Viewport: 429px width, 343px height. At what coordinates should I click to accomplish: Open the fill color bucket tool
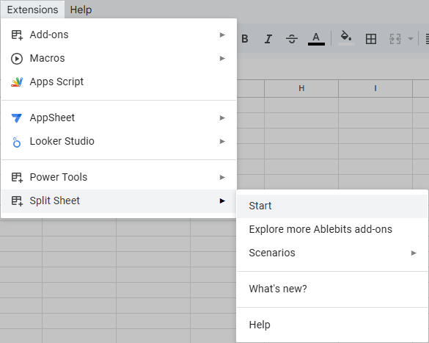(x=346, y=38)
